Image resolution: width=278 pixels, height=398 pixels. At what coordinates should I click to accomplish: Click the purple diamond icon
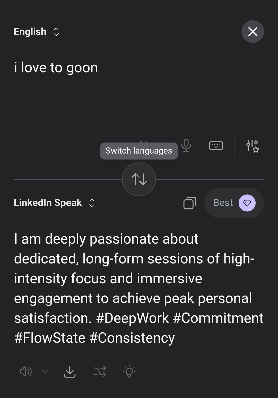247,203
